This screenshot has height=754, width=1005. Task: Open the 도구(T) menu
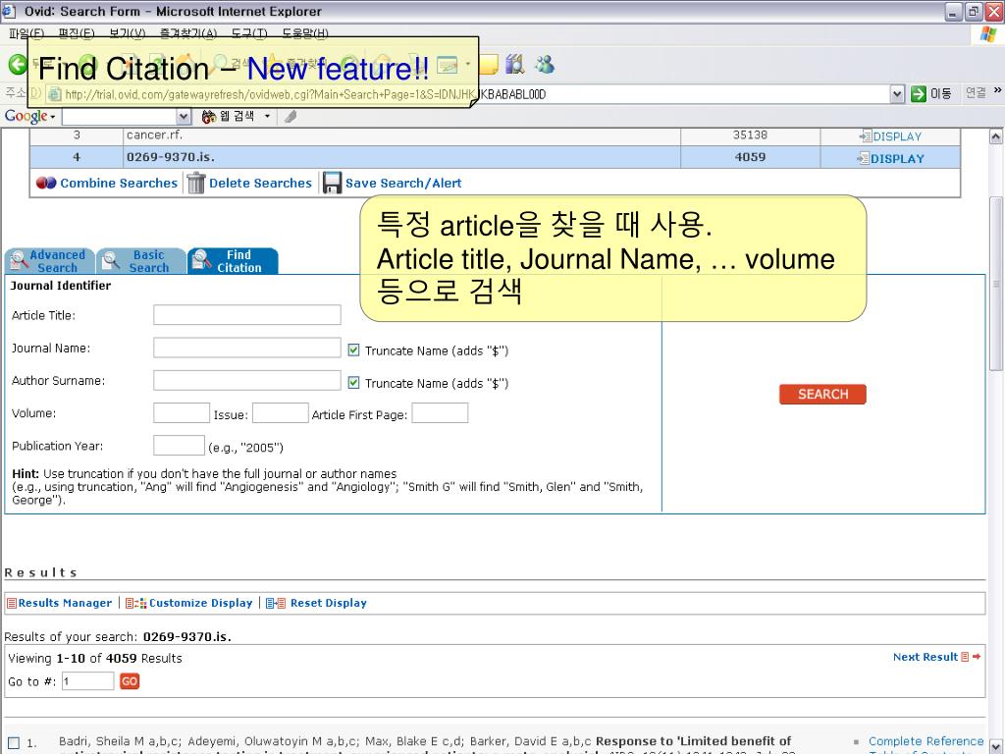coord(249,34)
